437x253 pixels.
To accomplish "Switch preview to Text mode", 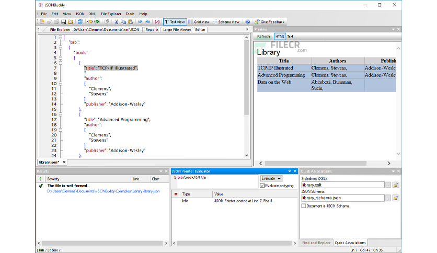I will (290, 37).
